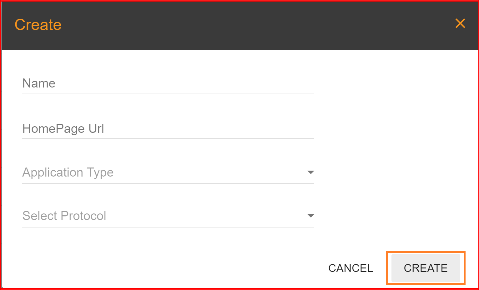Viewport: 479px width, 290px height.
Task: Click the HomePage Url input field
Action: pos(156,129)
